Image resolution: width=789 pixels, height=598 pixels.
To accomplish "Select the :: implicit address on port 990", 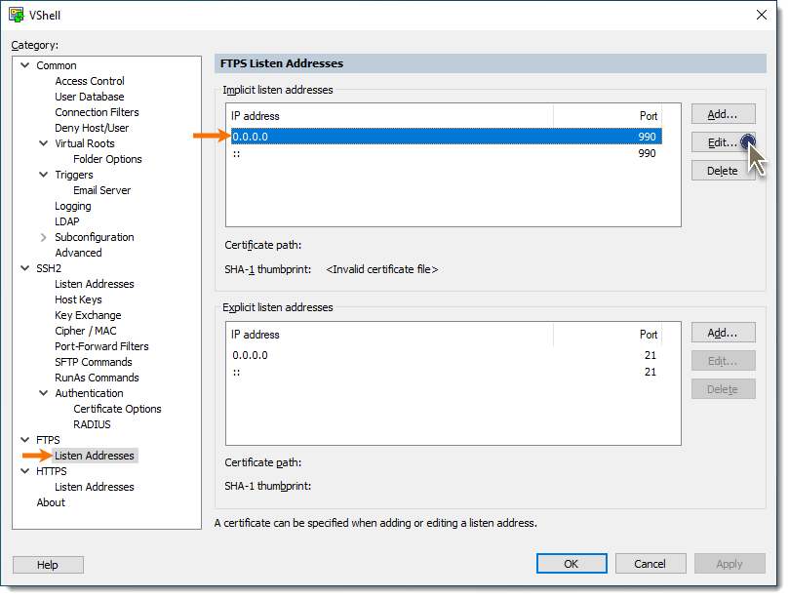I will point(447,153).
